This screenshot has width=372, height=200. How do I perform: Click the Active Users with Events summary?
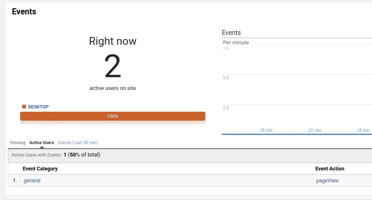[56, 155]
